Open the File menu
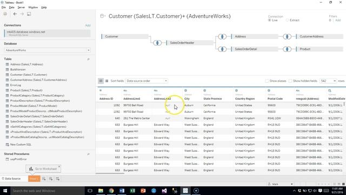 pos(4,7)
